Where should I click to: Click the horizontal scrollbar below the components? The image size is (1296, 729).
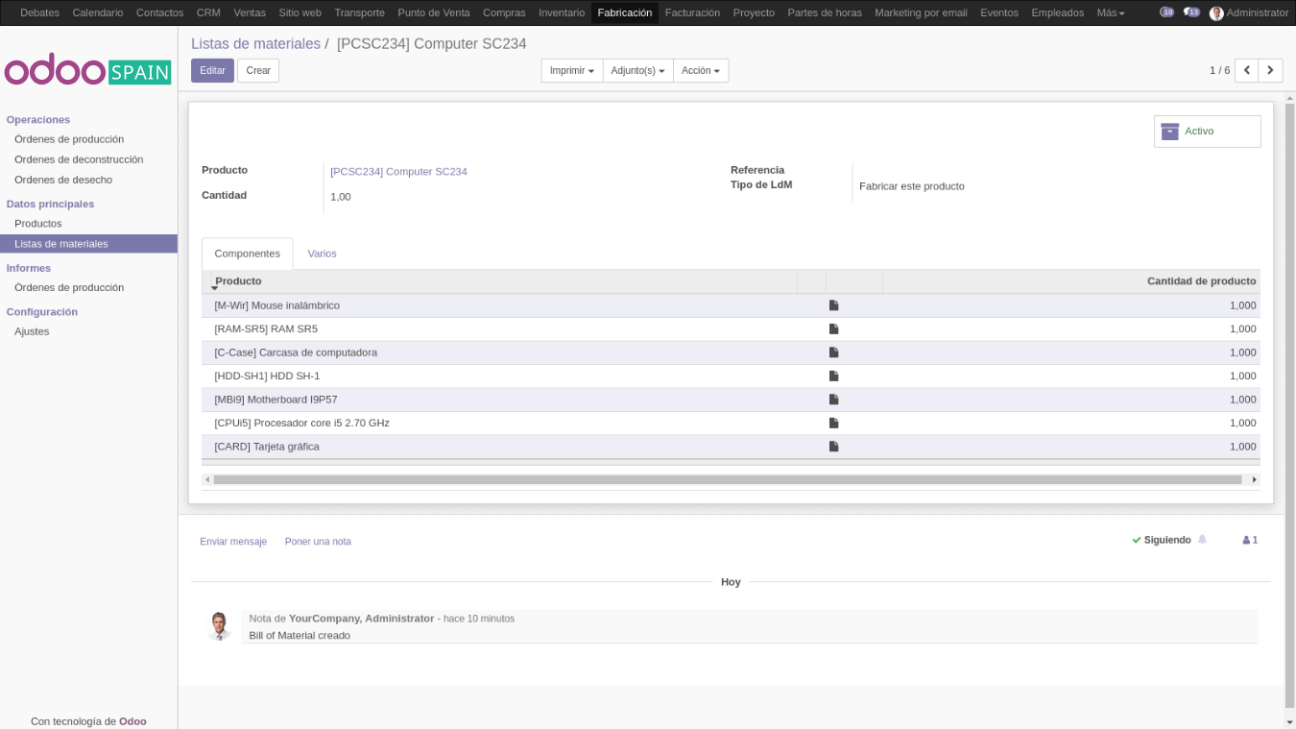pos(730,478)
